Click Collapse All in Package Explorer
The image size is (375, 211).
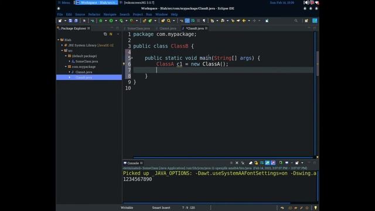coord(105,34)
